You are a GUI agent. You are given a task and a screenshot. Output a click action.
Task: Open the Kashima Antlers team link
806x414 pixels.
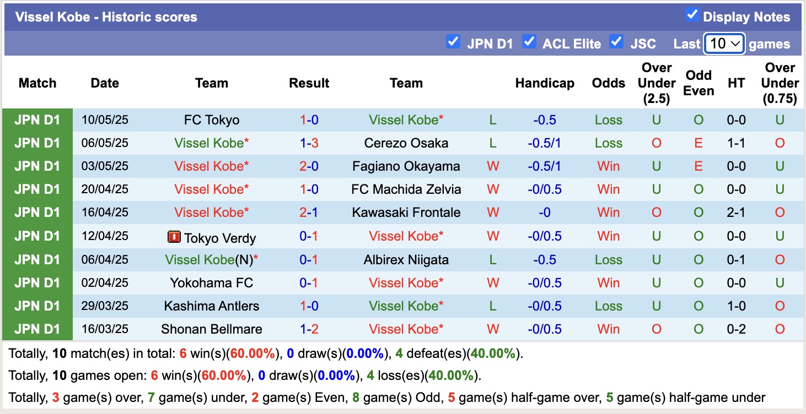(x=212, y=306)
